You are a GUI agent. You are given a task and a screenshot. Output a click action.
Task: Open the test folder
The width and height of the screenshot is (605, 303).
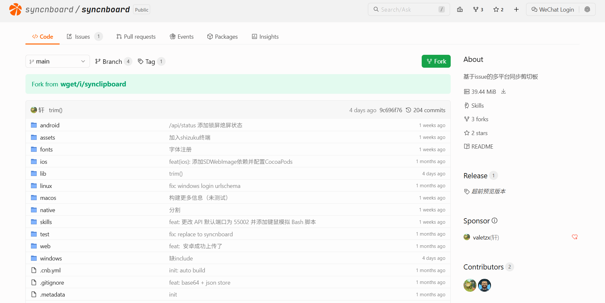[44, 234]
